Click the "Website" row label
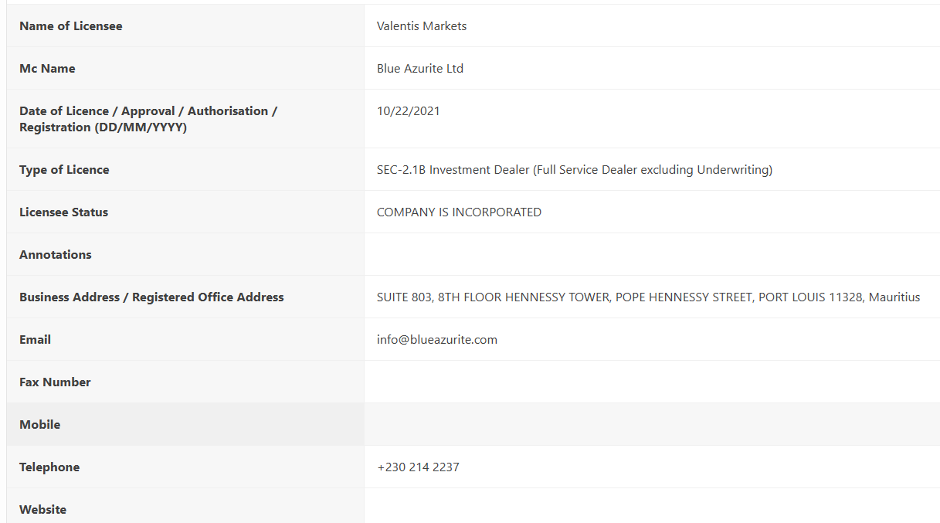The height and width of the screenshot is (523, 940). click(x=42, y=510)
